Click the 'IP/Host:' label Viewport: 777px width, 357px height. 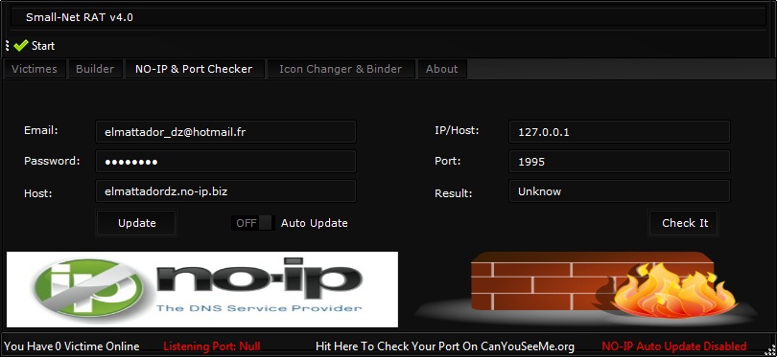[457, 130]
